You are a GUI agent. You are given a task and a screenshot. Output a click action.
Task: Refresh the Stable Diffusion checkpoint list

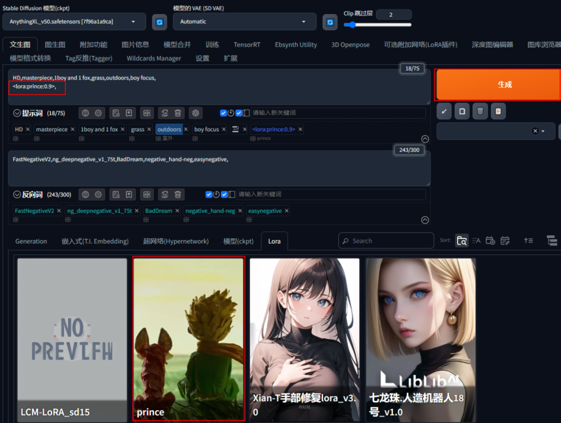tap(159, 22)
